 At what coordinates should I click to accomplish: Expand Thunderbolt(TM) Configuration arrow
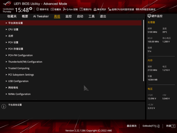(x=6, y=62)
